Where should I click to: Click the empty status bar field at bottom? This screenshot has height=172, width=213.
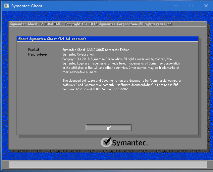108,164
